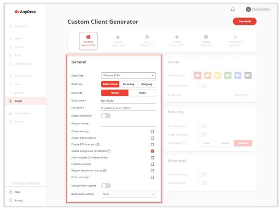The image size is (279, 209).
Task: Select the Linux platform icon
Action: click(x=147, y=37)
